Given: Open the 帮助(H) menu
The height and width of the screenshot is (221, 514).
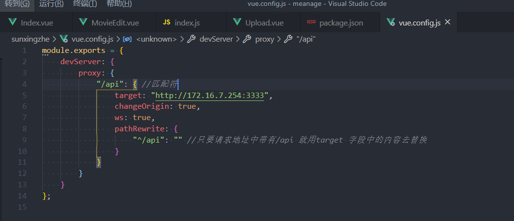Looking at the screenshot, I should coord(119,4).
